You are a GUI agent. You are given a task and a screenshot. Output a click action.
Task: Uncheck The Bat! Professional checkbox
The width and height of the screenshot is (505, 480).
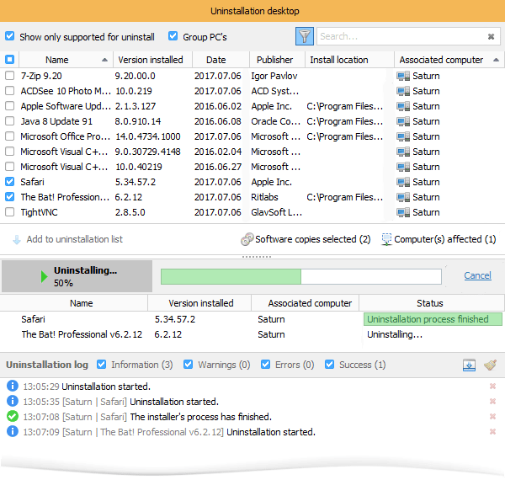[9, 197]
